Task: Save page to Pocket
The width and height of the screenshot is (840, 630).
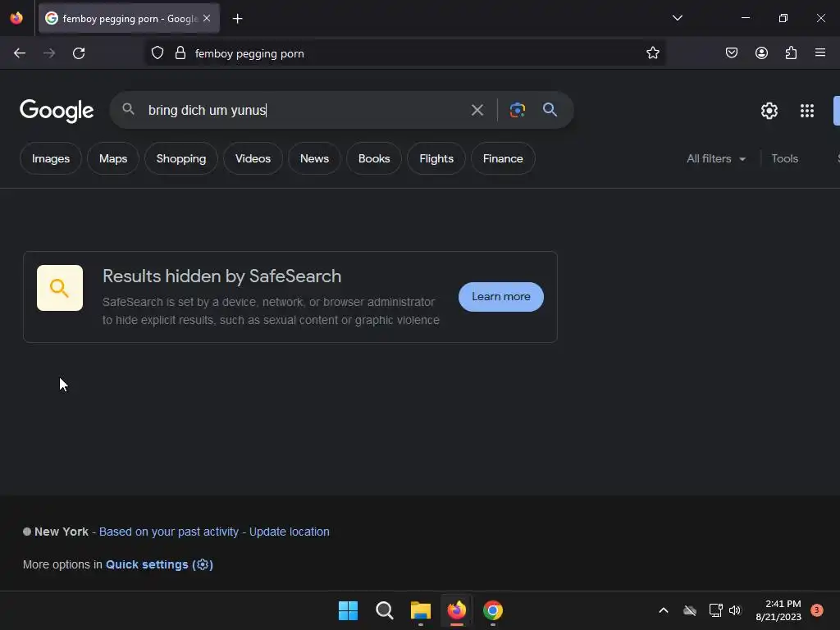Action: [x=731, y=53]
